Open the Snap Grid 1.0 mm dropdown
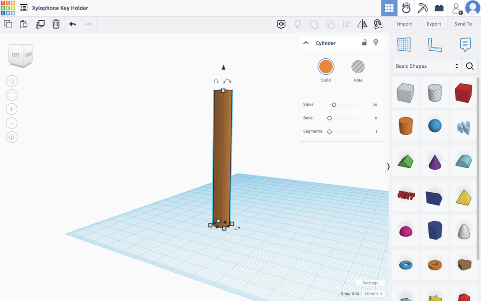 point(373,293)
